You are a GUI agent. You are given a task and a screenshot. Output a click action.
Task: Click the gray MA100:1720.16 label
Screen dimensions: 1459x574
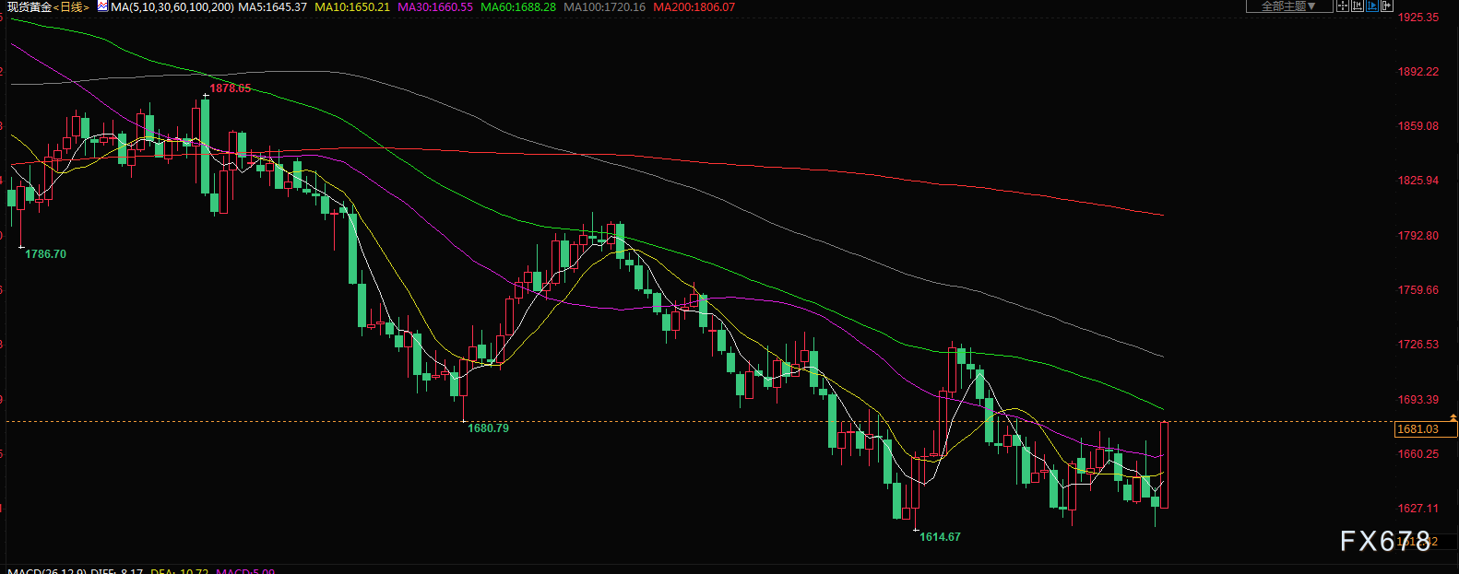point(604,7)
